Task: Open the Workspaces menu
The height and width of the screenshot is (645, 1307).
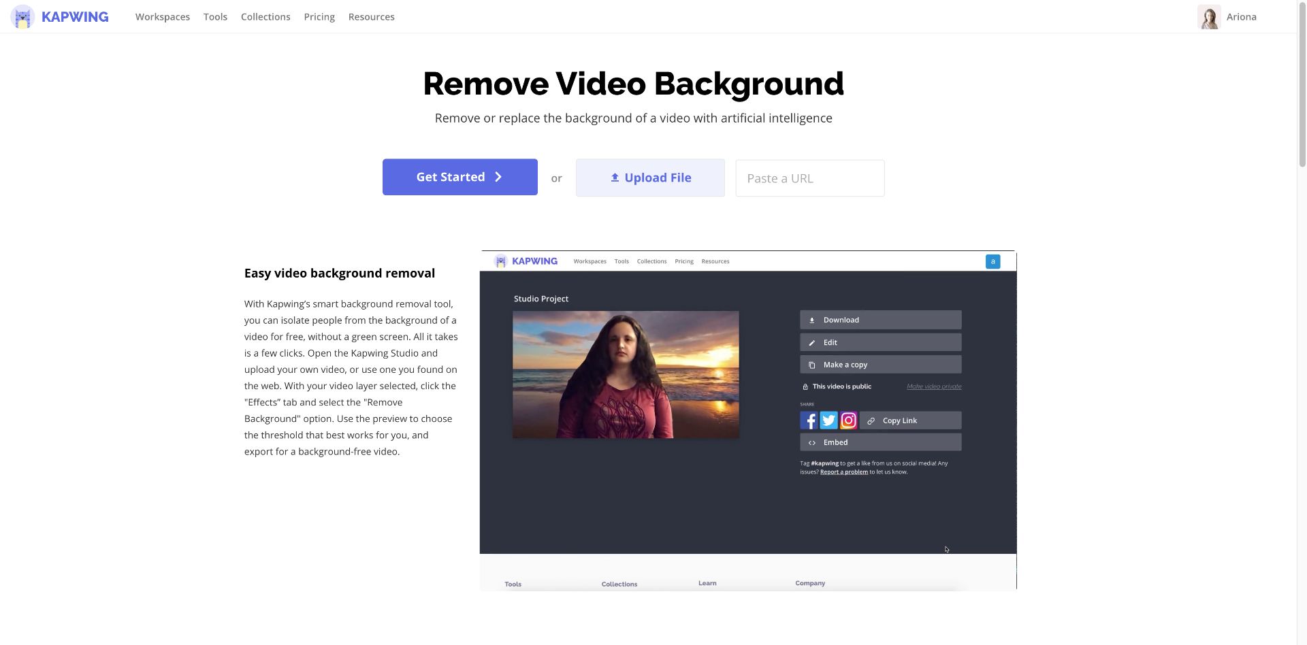Action: [x=163, y=17]
